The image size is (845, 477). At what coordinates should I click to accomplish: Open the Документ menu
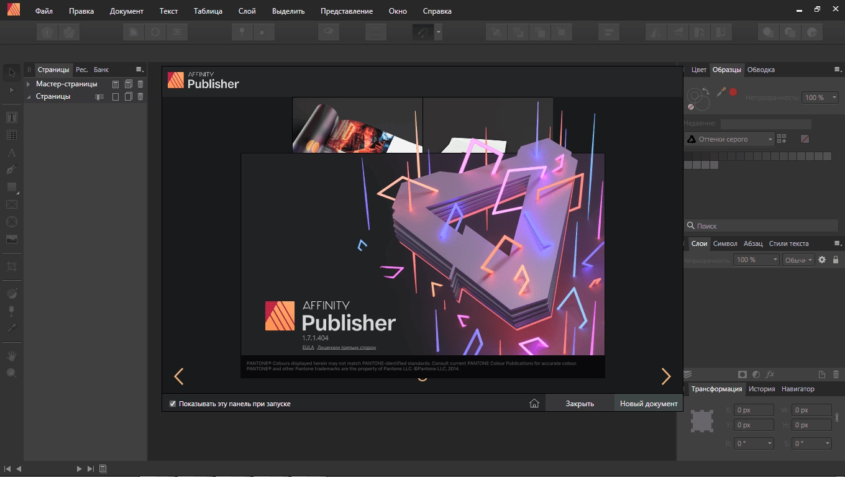[127, 11]
